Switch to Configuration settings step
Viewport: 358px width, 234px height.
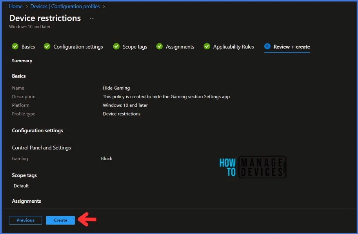coord(78,47)
